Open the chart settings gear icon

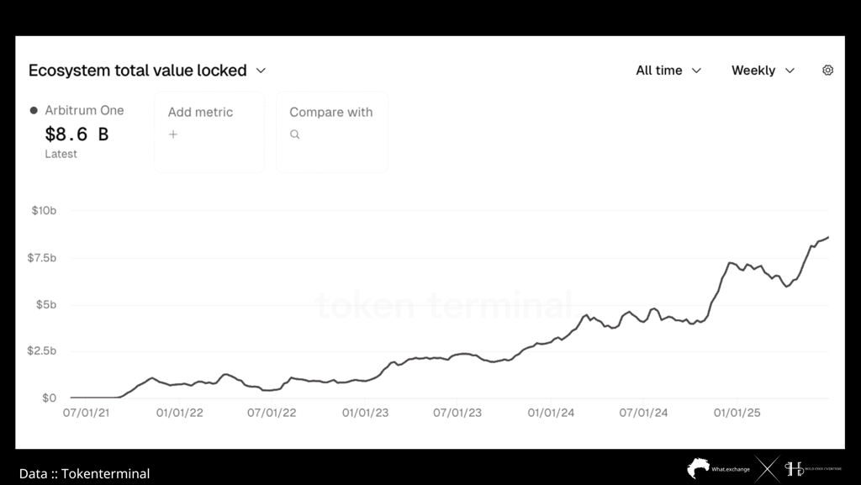click(x=827, y=71)
